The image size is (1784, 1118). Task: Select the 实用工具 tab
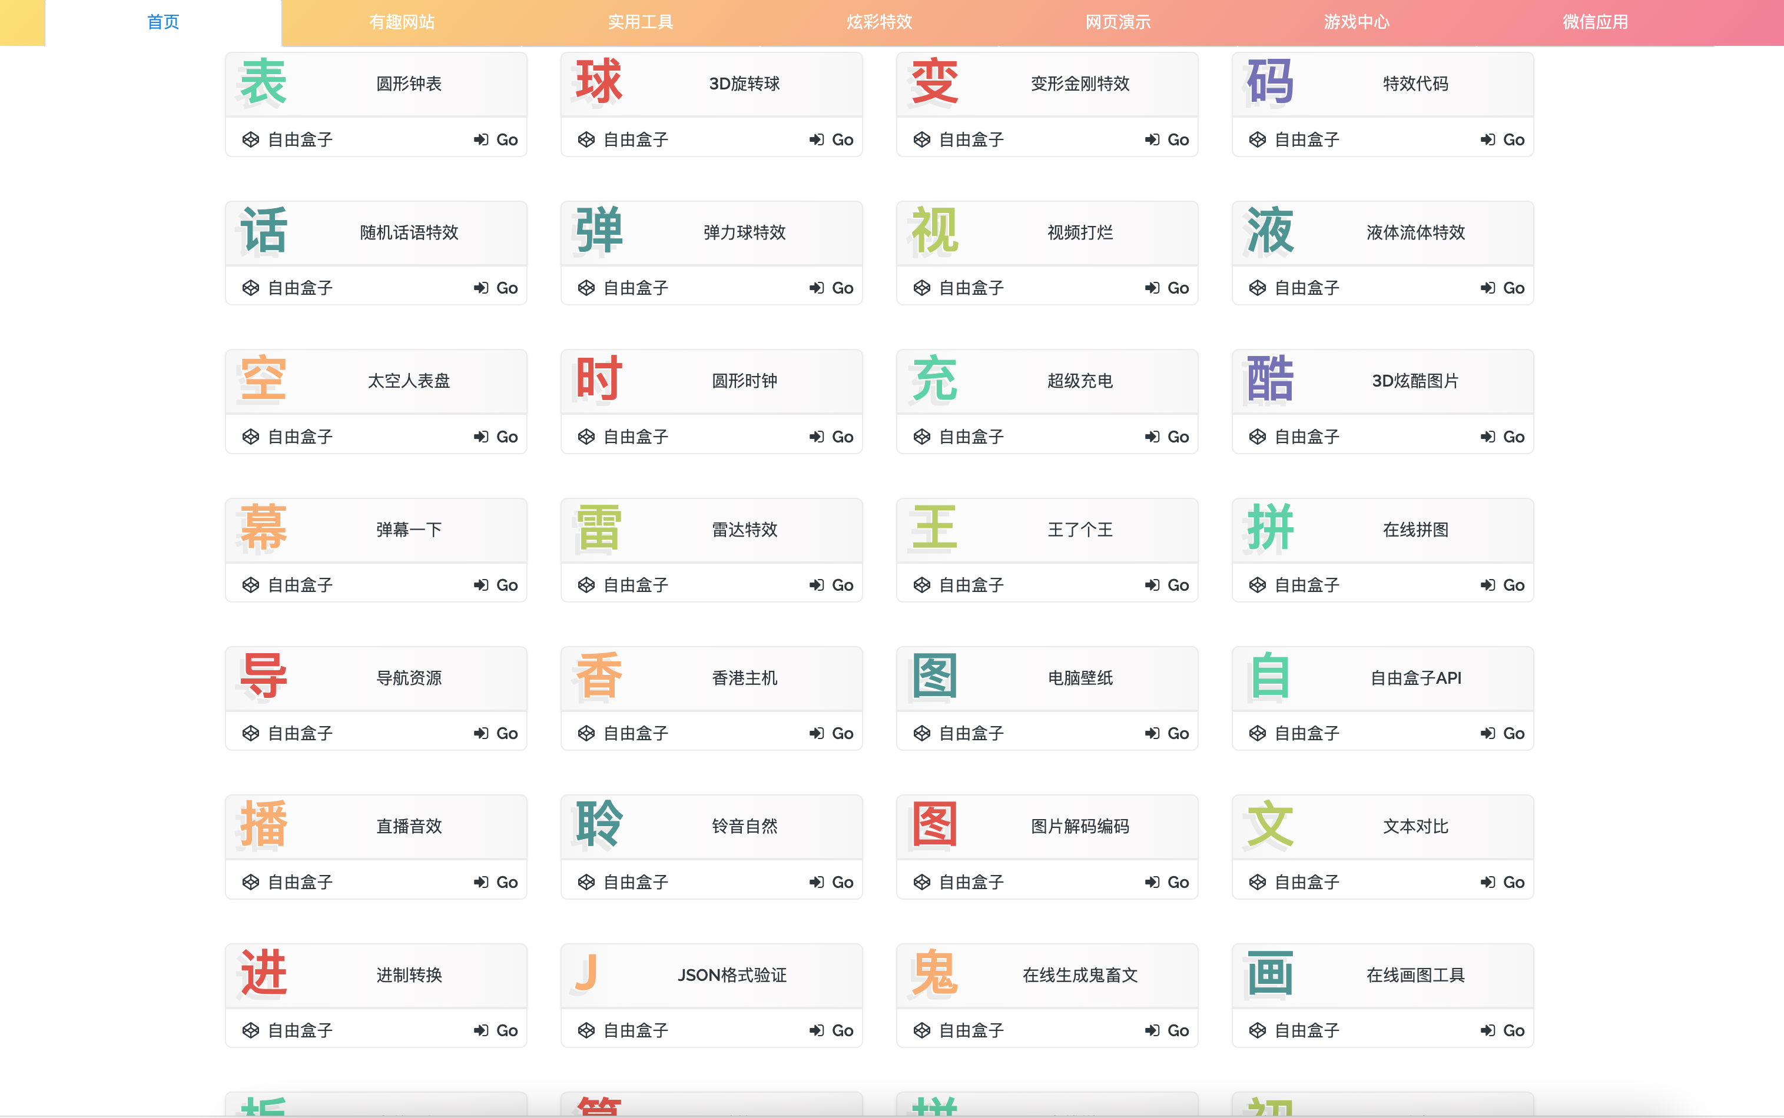tap(641, 22)
